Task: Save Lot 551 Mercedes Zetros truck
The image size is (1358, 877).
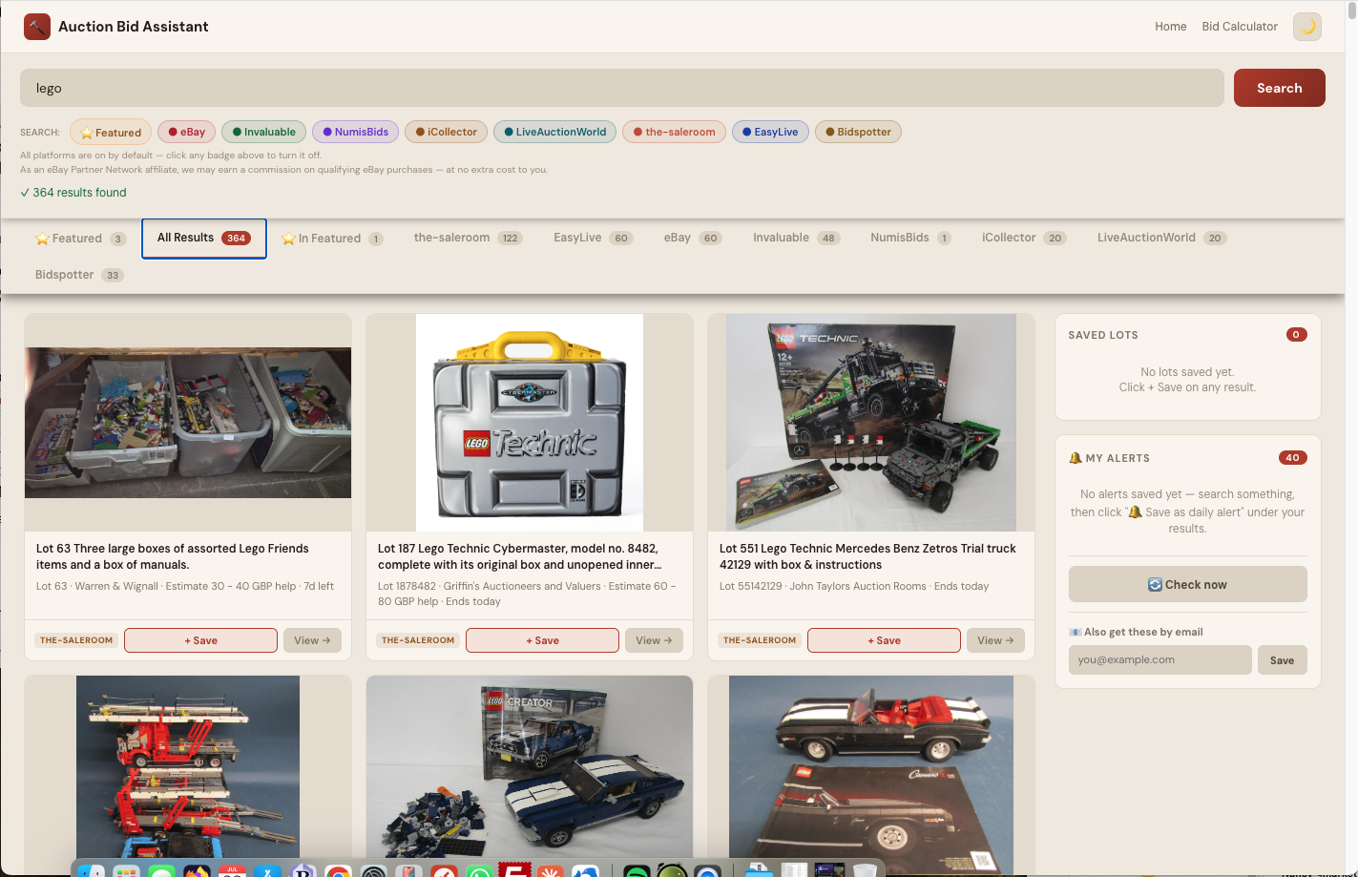Action: (x=884, y=640)
